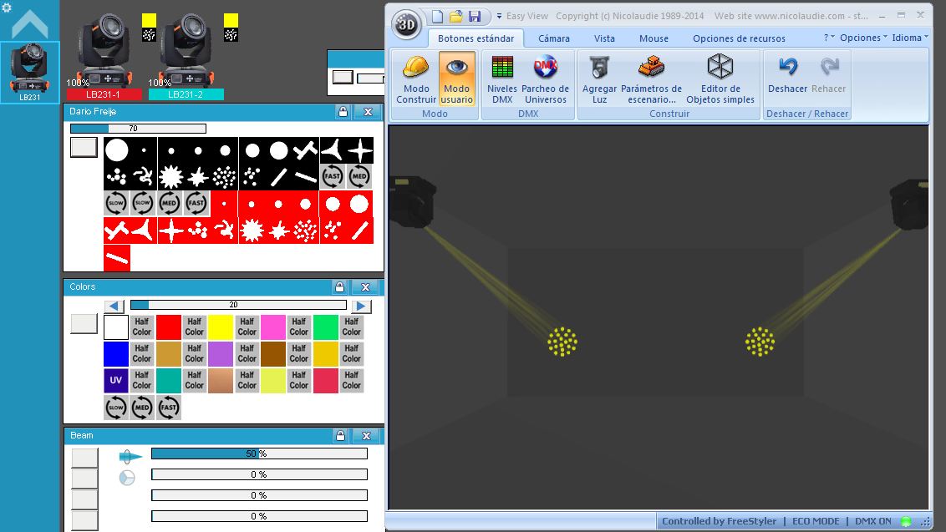Switch to Botones estándar tab

coord(476,38)
